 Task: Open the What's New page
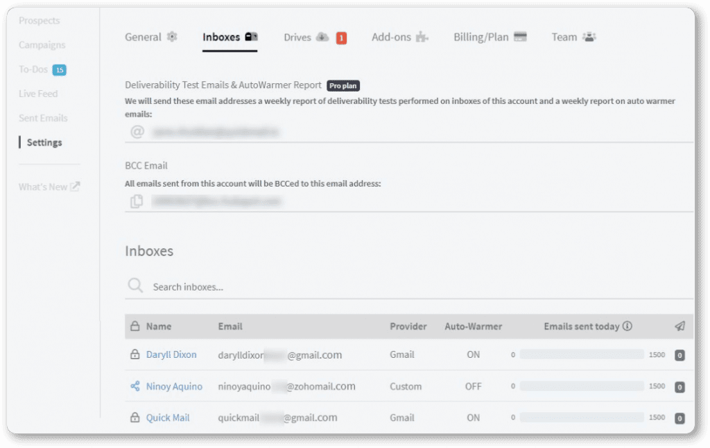click(44, 186)
